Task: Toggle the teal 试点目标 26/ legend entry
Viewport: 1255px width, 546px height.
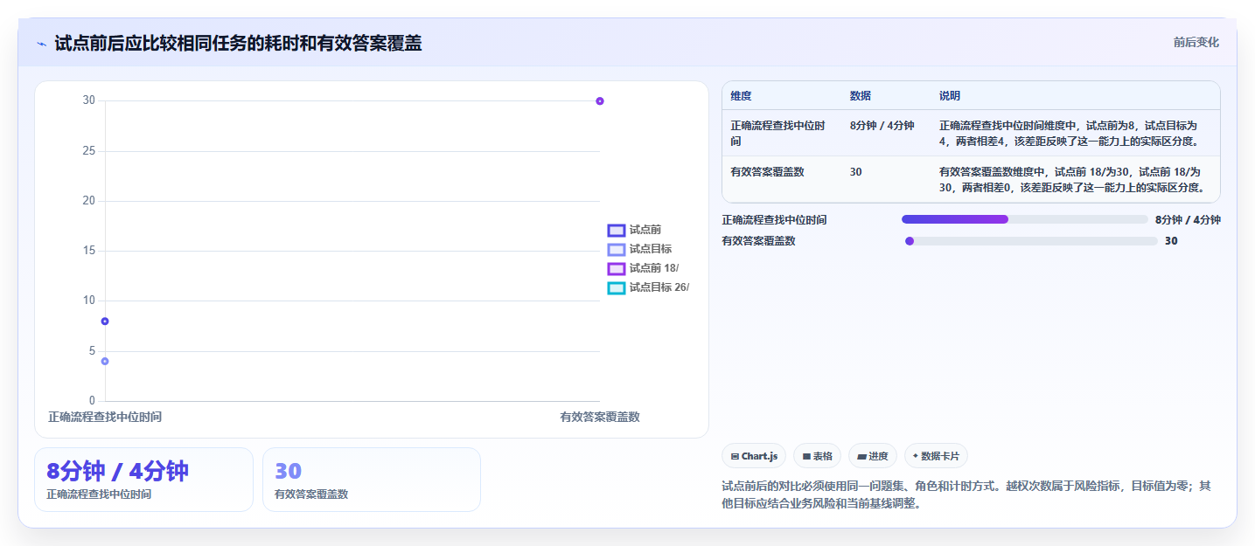Action: click(x=649, y=287)
